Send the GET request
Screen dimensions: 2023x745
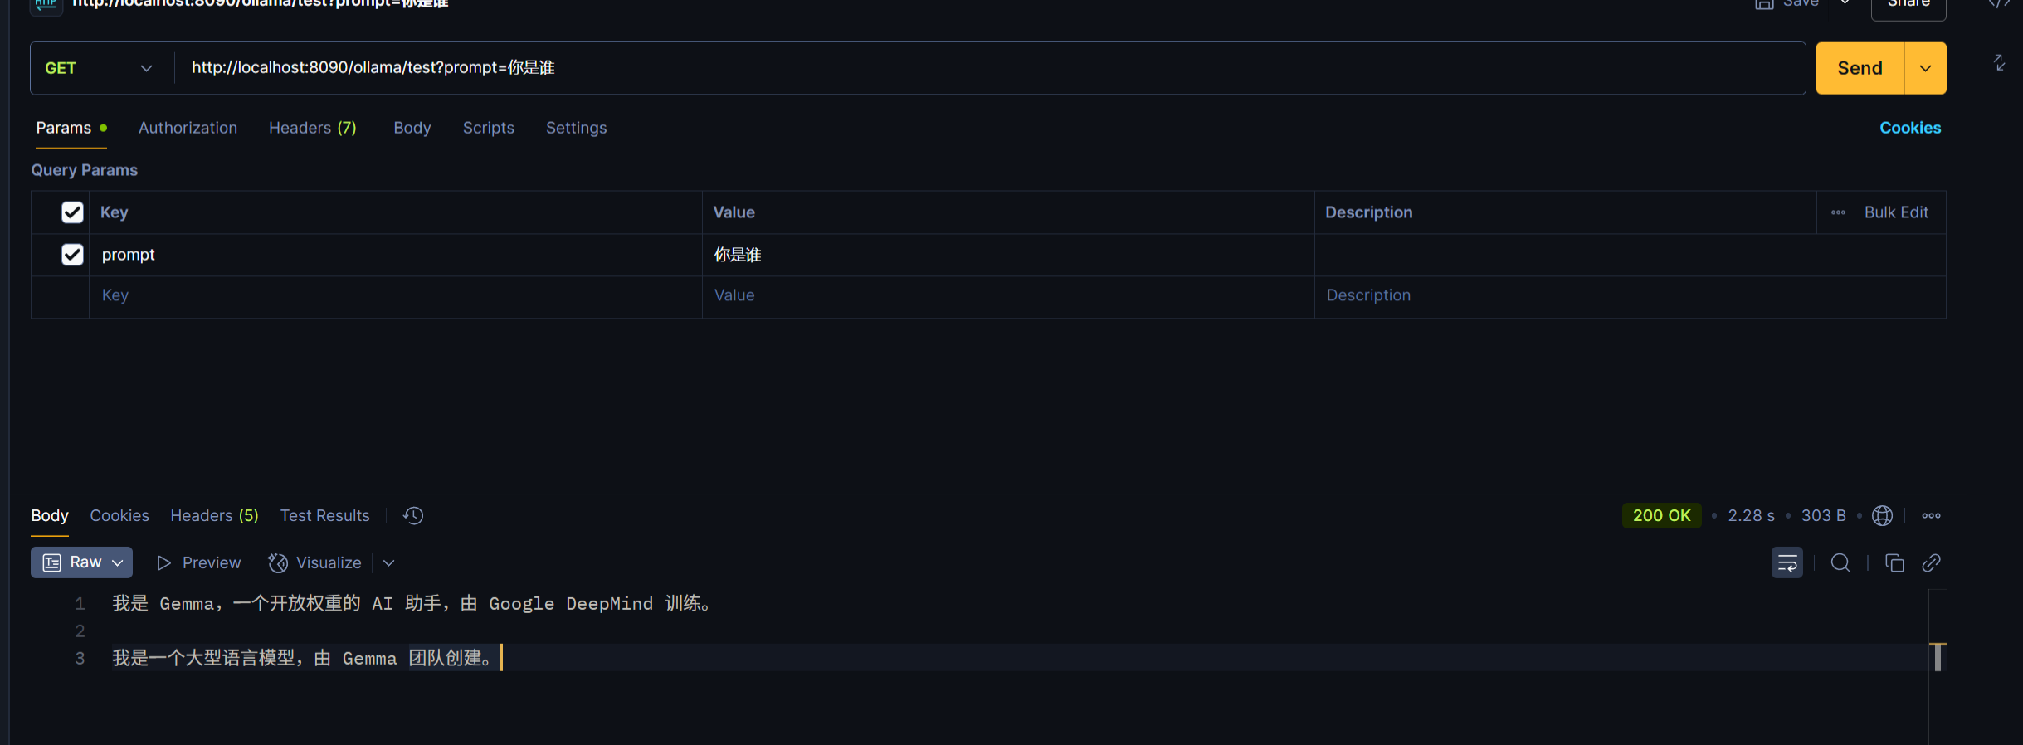pos(1860,68)
